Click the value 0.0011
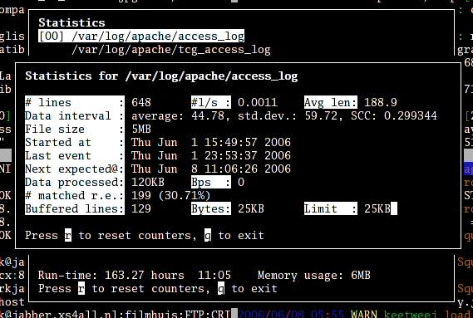473x318 pixels. (258, 102)
